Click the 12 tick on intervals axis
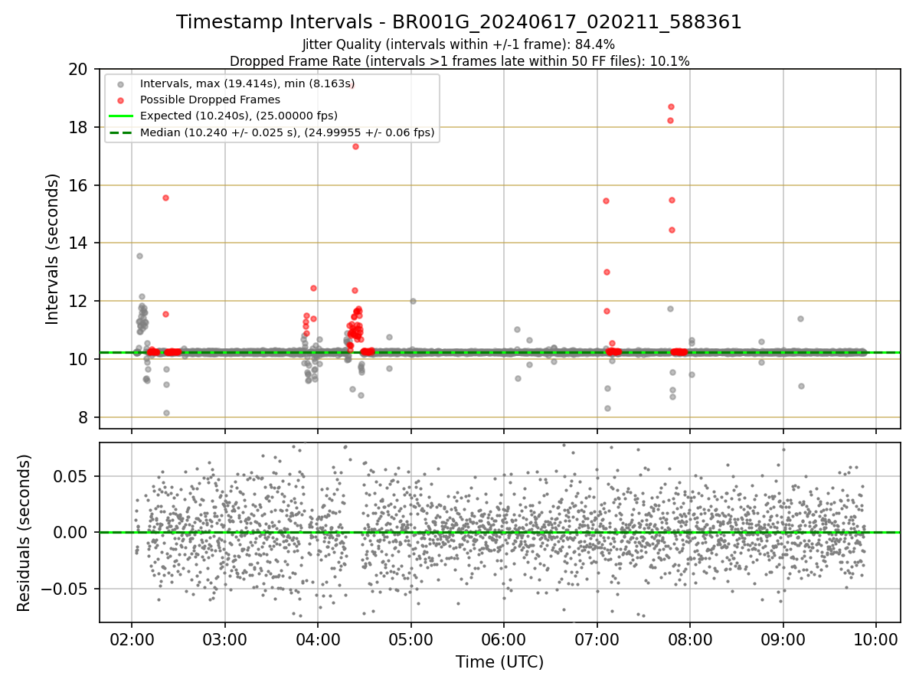919x689 pixels. [x=77, y=301]
